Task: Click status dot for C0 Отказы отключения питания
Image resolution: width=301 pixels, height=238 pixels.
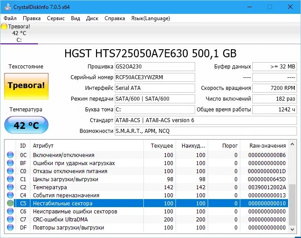Action: 10,171
